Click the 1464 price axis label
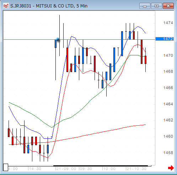The height and width of the screenshot is (175, 177). pyautogui.click(x=168, y=104)
